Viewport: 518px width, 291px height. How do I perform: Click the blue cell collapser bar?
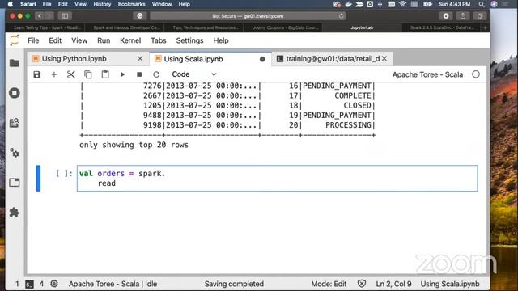(38, 178)
